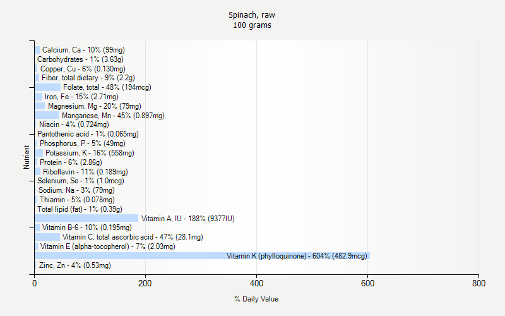
Task: Select the Vitamin C, total ascorbic acid label
Action: tap(133, 237)
